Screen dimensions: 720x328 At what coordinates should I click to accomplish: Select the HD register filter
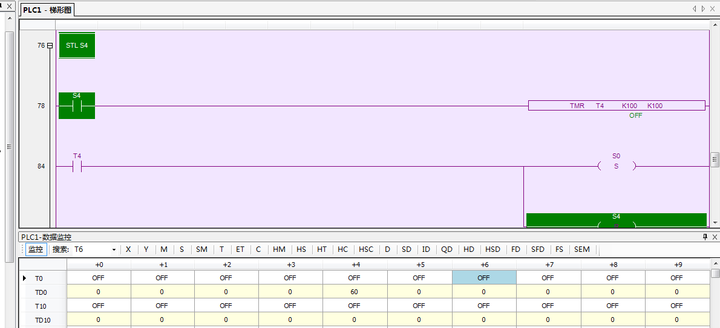tap(469, 249)
